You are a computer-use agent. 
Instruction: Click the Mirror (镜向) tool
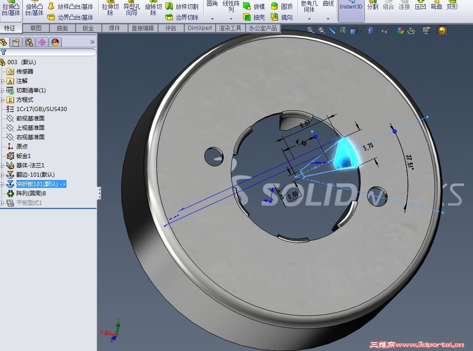click(x=282, y=17)
